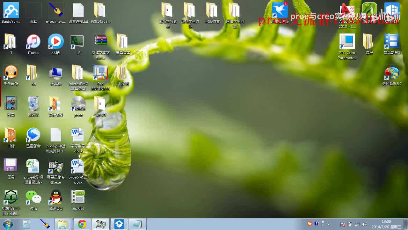Select the 新建文本文档.rar archive

[x=100, y=47]
